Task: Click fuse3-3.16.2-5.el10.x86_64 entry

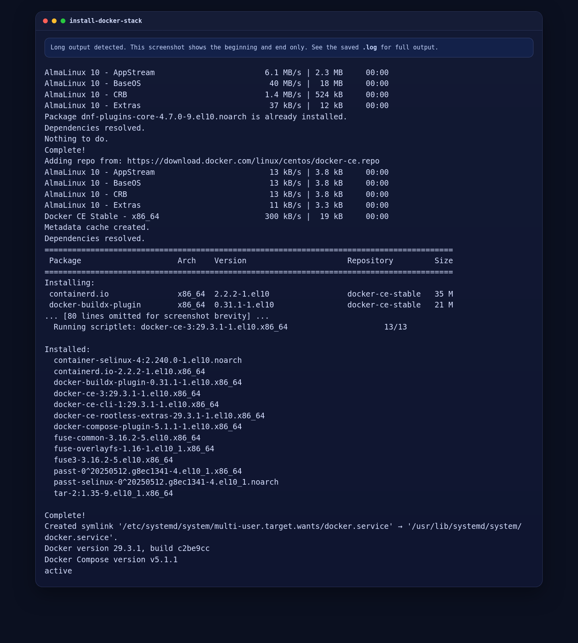Action: point(113,460)
